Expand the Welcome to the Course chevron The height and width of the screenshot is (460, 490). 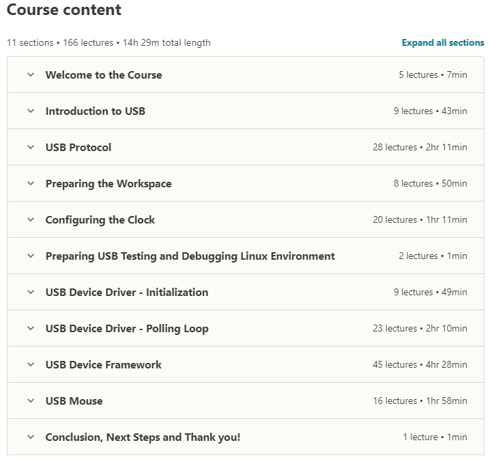click(31, 75)
